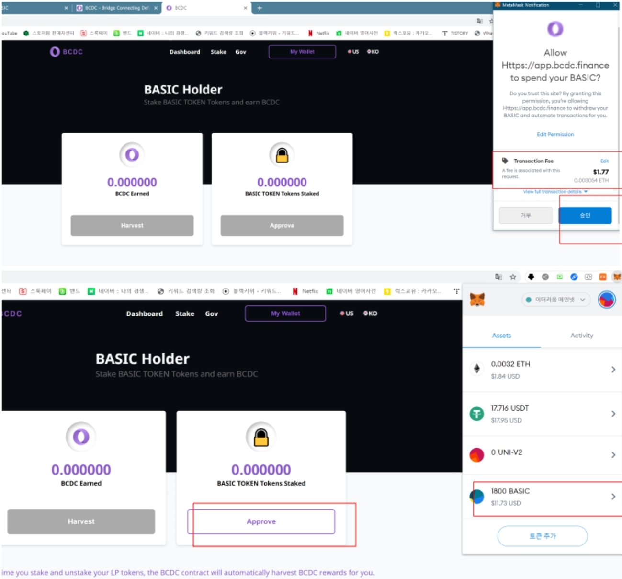Screen dimensions: 622x579
Task: Click the 거부 reject button
Action: [x=526, y=215]
